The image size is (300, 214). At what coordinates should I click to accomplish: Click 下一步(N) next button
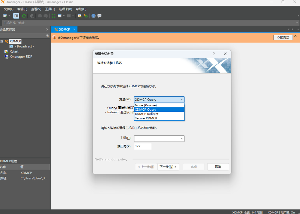(168, 167)
